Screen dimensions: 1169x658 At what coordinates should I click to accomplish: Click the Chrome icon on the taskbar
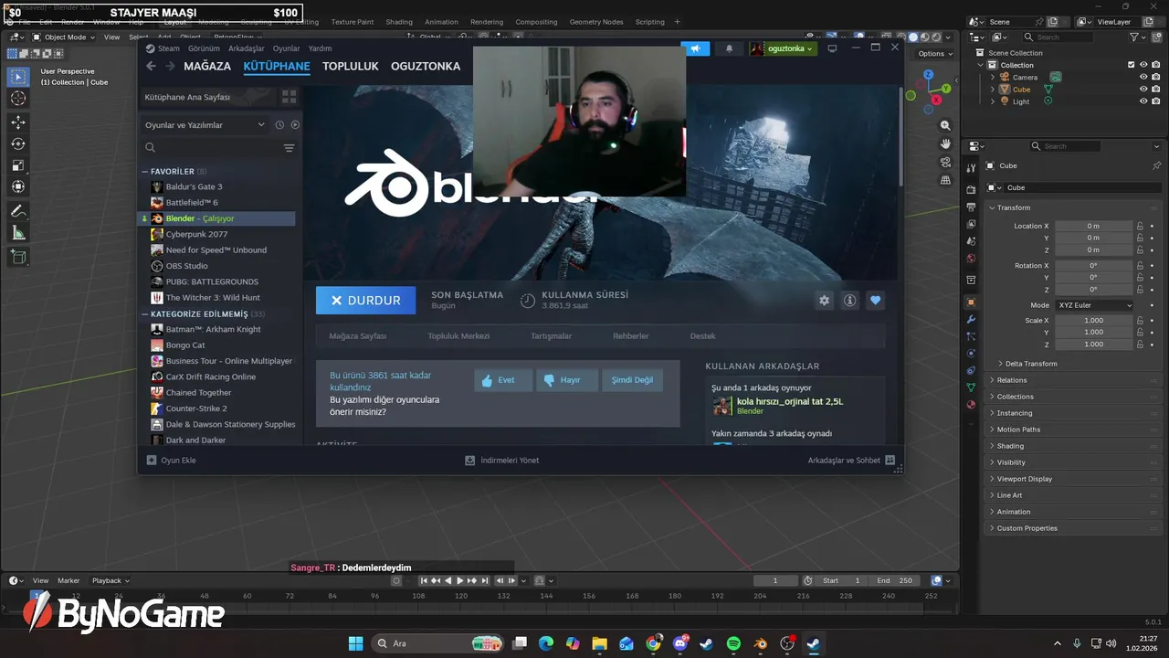654,643
